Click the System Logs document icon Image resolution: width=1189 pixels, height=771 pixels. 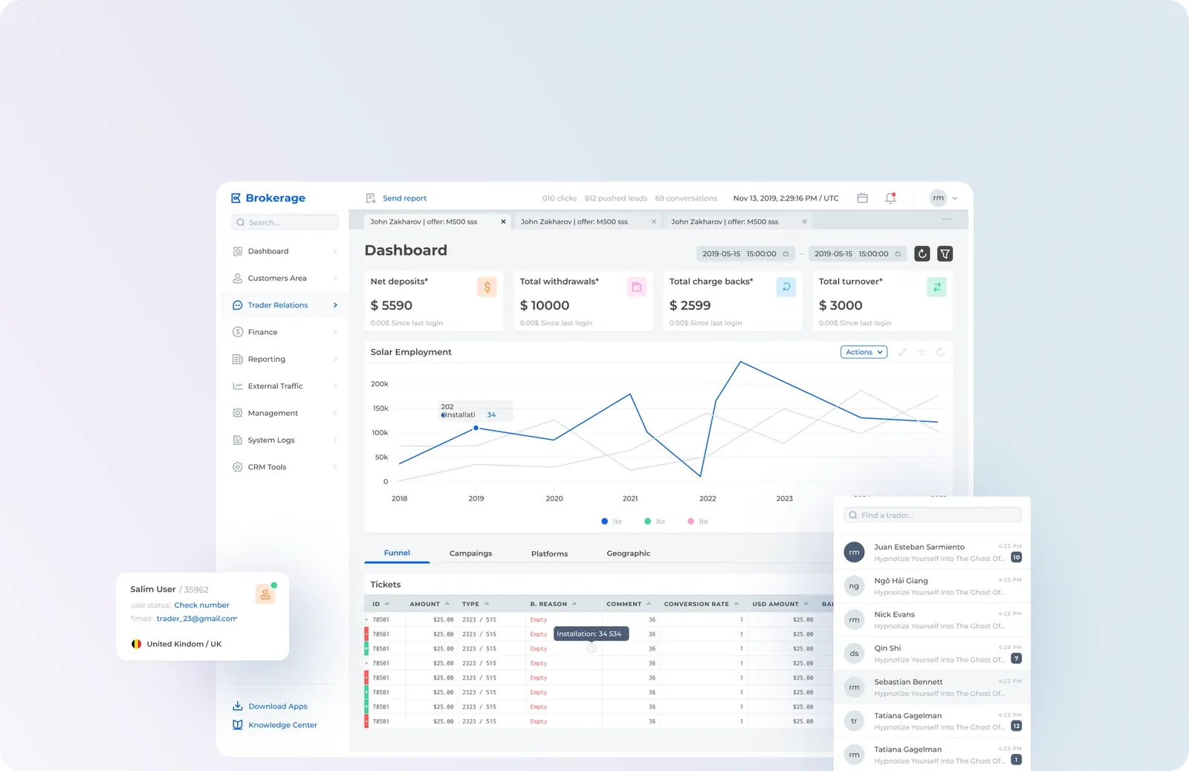tap(238, 440)
